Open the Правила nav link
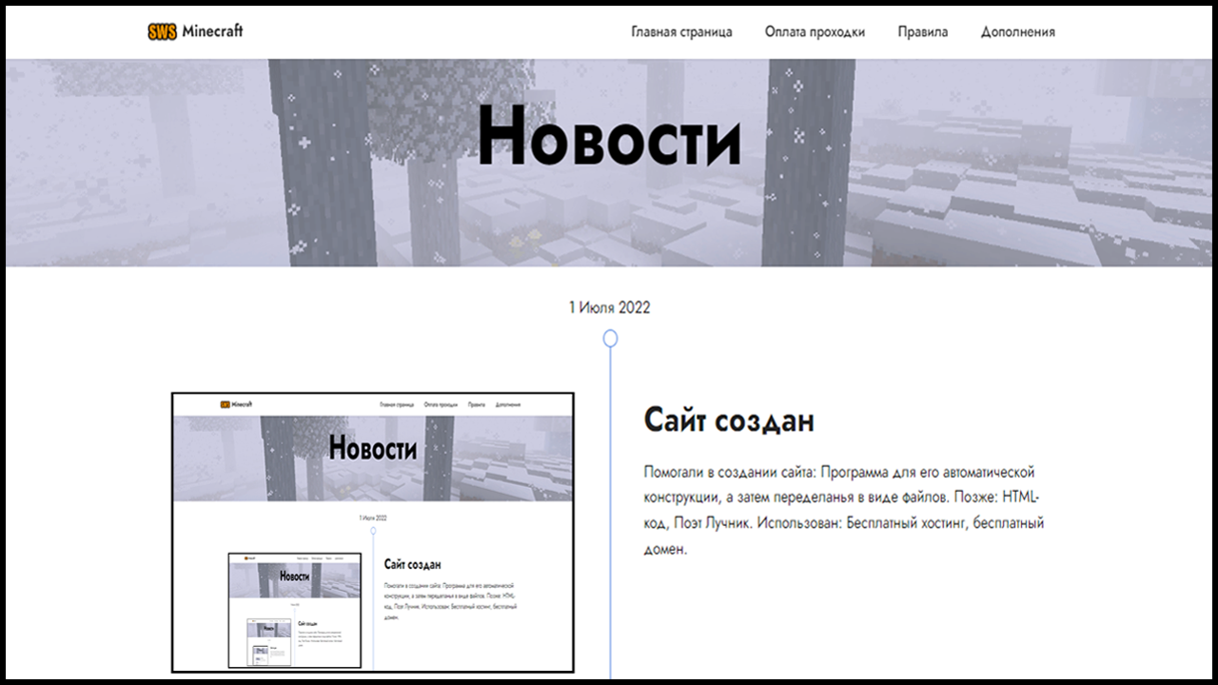This screenshot has height=685, width=1218. pyautogui.click(x=923, y=31)
